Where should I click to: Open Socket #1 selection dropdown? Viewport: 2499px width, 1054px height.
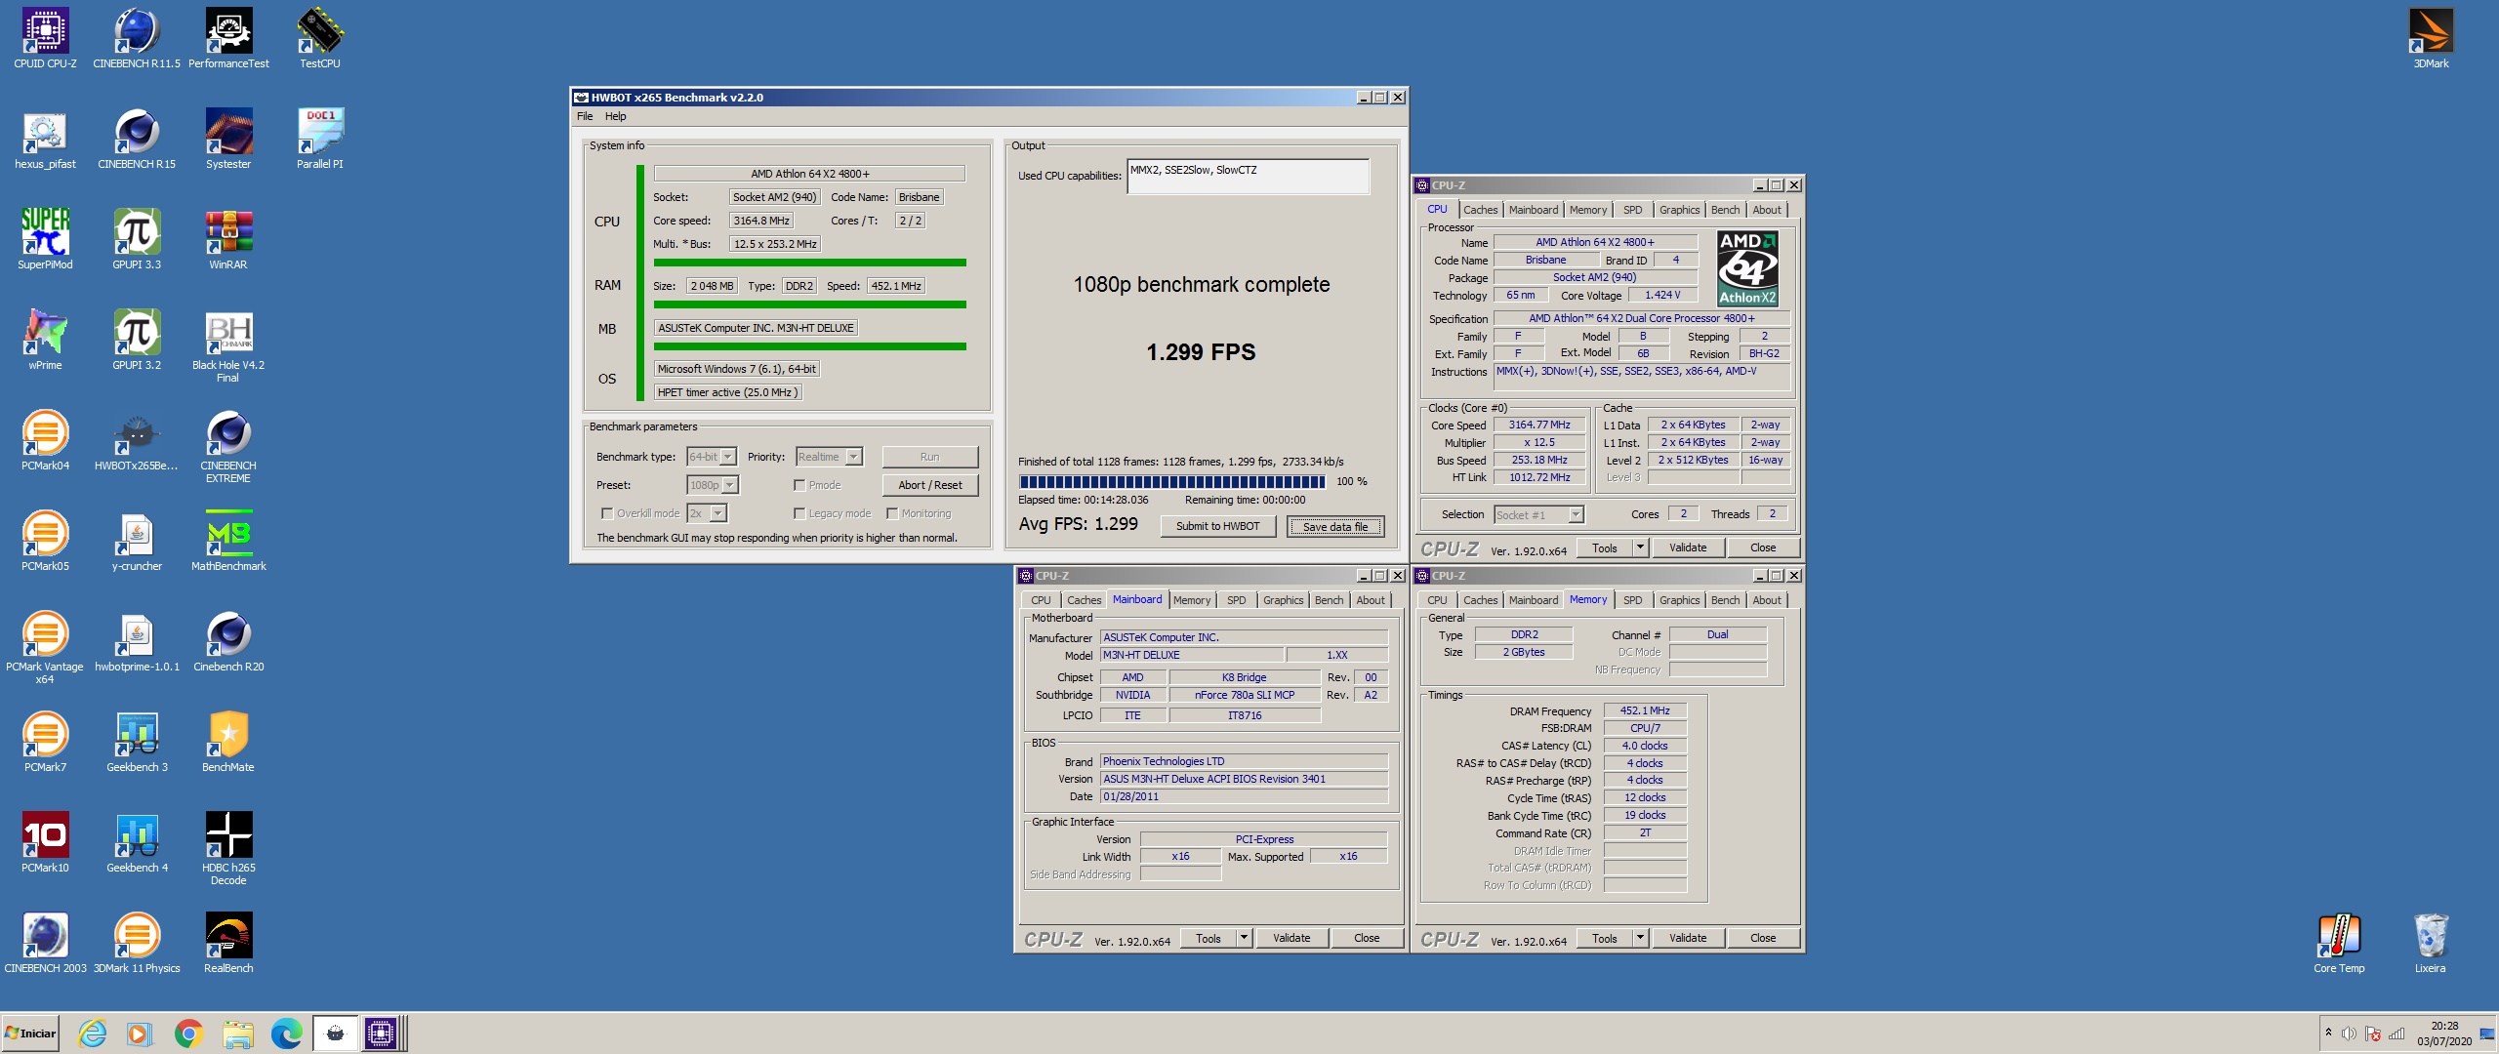1538,514
